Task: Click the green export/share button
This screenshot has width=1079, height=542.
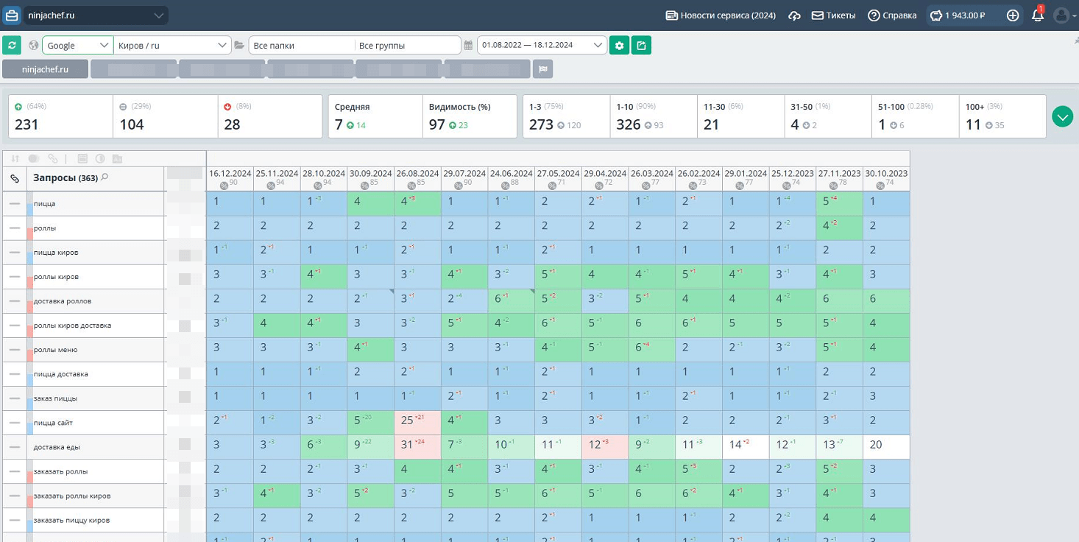Action: pyautogui.click(x=641, y=46)
